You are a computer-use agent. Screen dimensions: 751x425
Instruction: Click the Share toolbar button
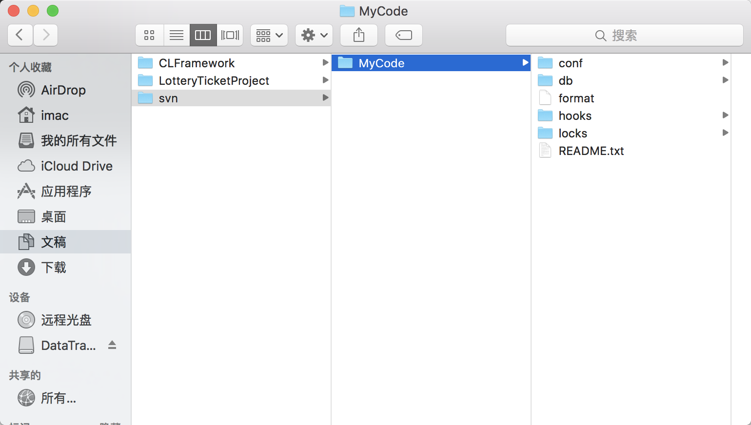(x=359, y=35)
